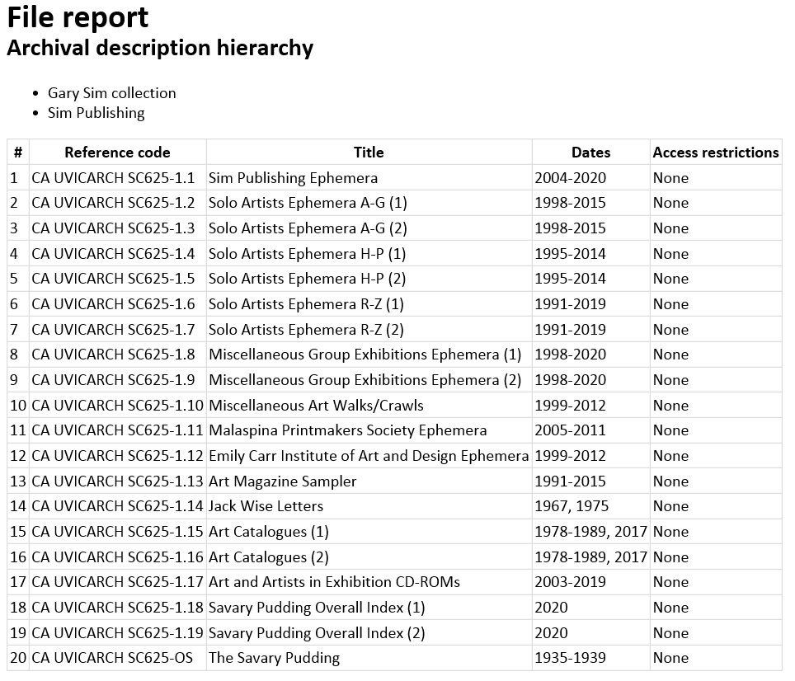The image size is (795, 681).
Task: Click dates cell '2004-2020'
Action: (x=571, y=178)
